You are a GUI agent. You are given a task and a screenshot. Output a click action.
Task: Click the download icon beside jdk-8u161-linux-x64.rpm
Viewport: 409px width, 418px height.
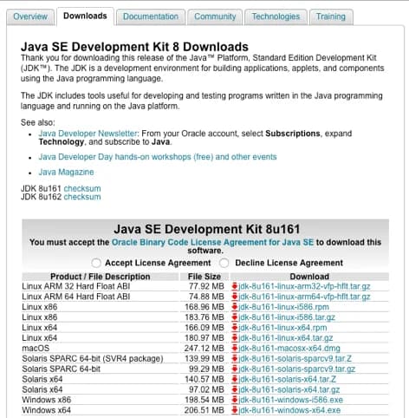tap(235, 328)
